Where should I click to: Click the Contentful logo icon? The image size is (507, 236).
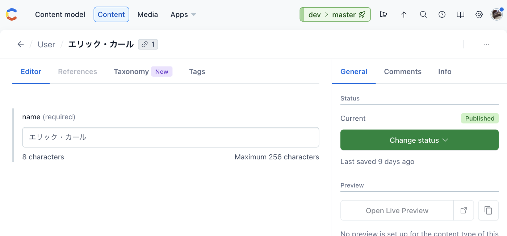12,14
